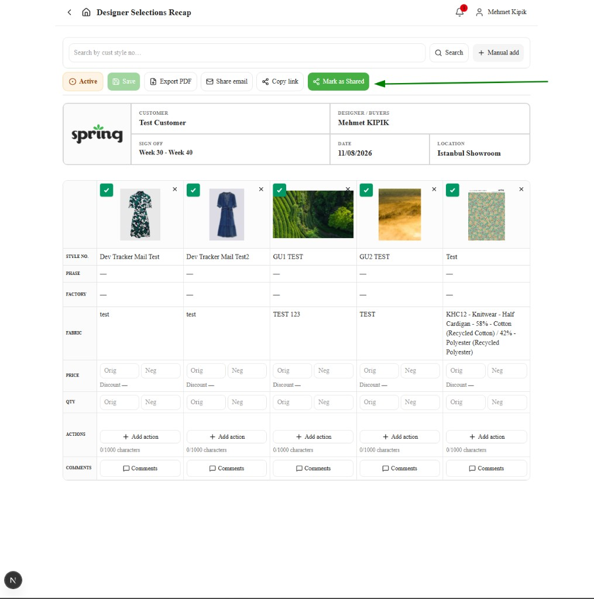The height and width of the screenshot is (599, 594).
Task: Open Comments for Dev Tracker Mail Test
Action: 140,469
